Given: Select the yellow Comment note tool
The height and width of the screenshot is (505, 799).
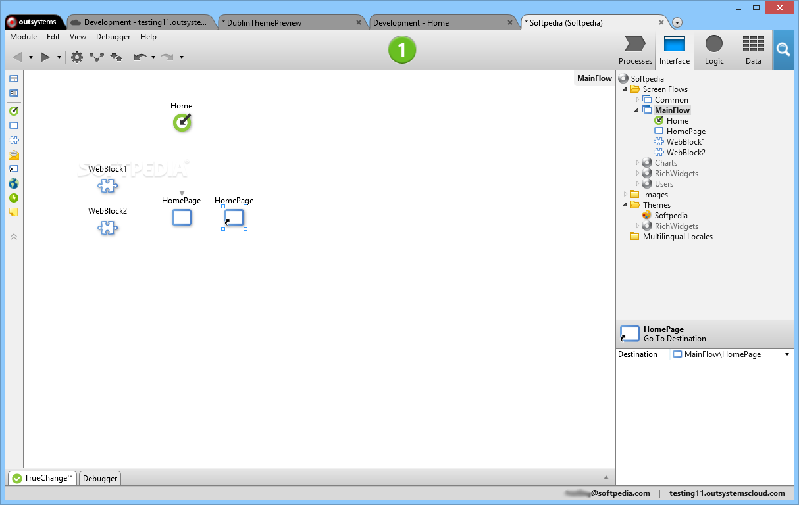Looking at the screenshot, I should tap(14, 212).
